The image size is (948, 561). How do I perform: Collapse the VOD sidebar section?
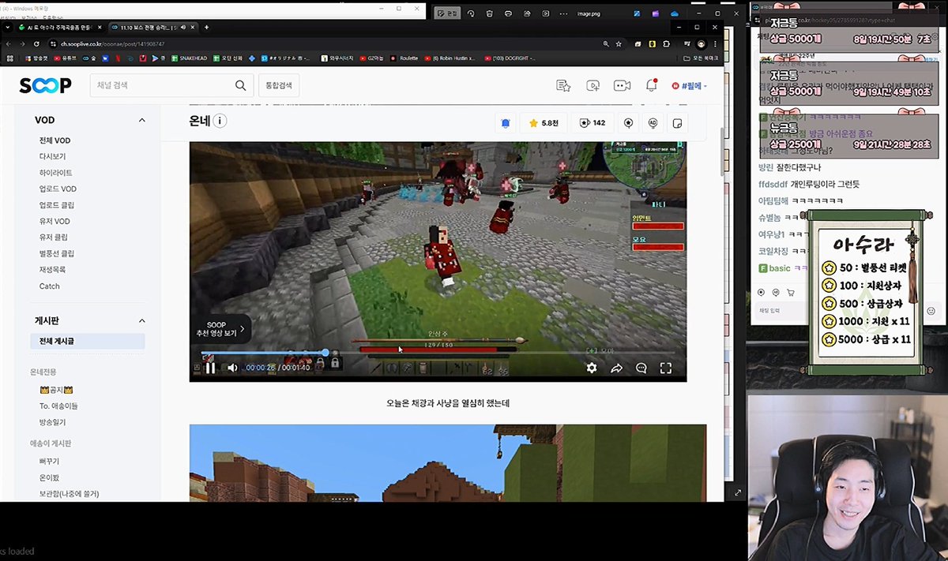(x=142, y=120)
